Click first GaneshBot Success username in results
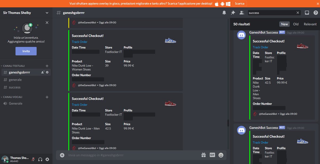This screenshot has width=320, height=164. point(263,32)
